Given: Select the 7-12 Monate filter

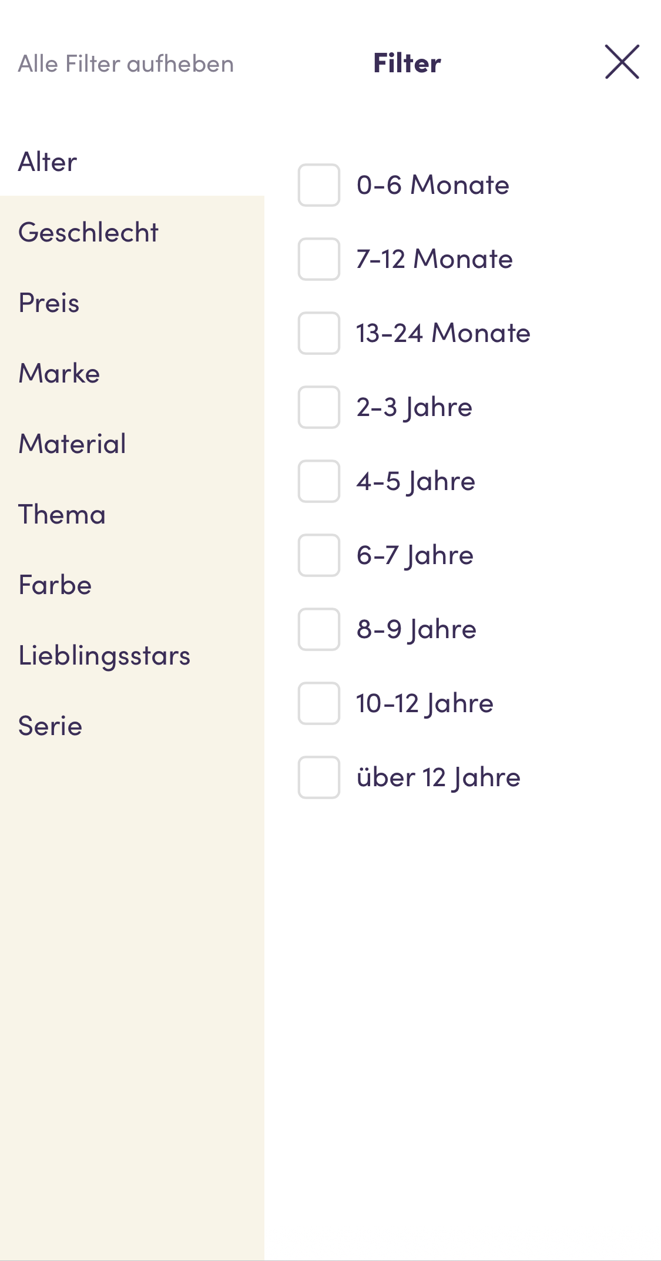Looking at the screenshot, I should pyautogui.click(x=318, y=259).
